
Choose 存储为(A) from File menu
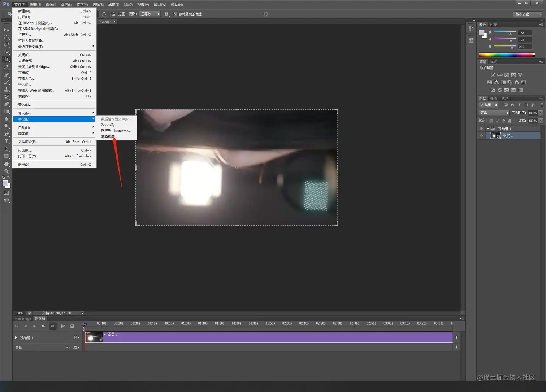pos(55,79)
